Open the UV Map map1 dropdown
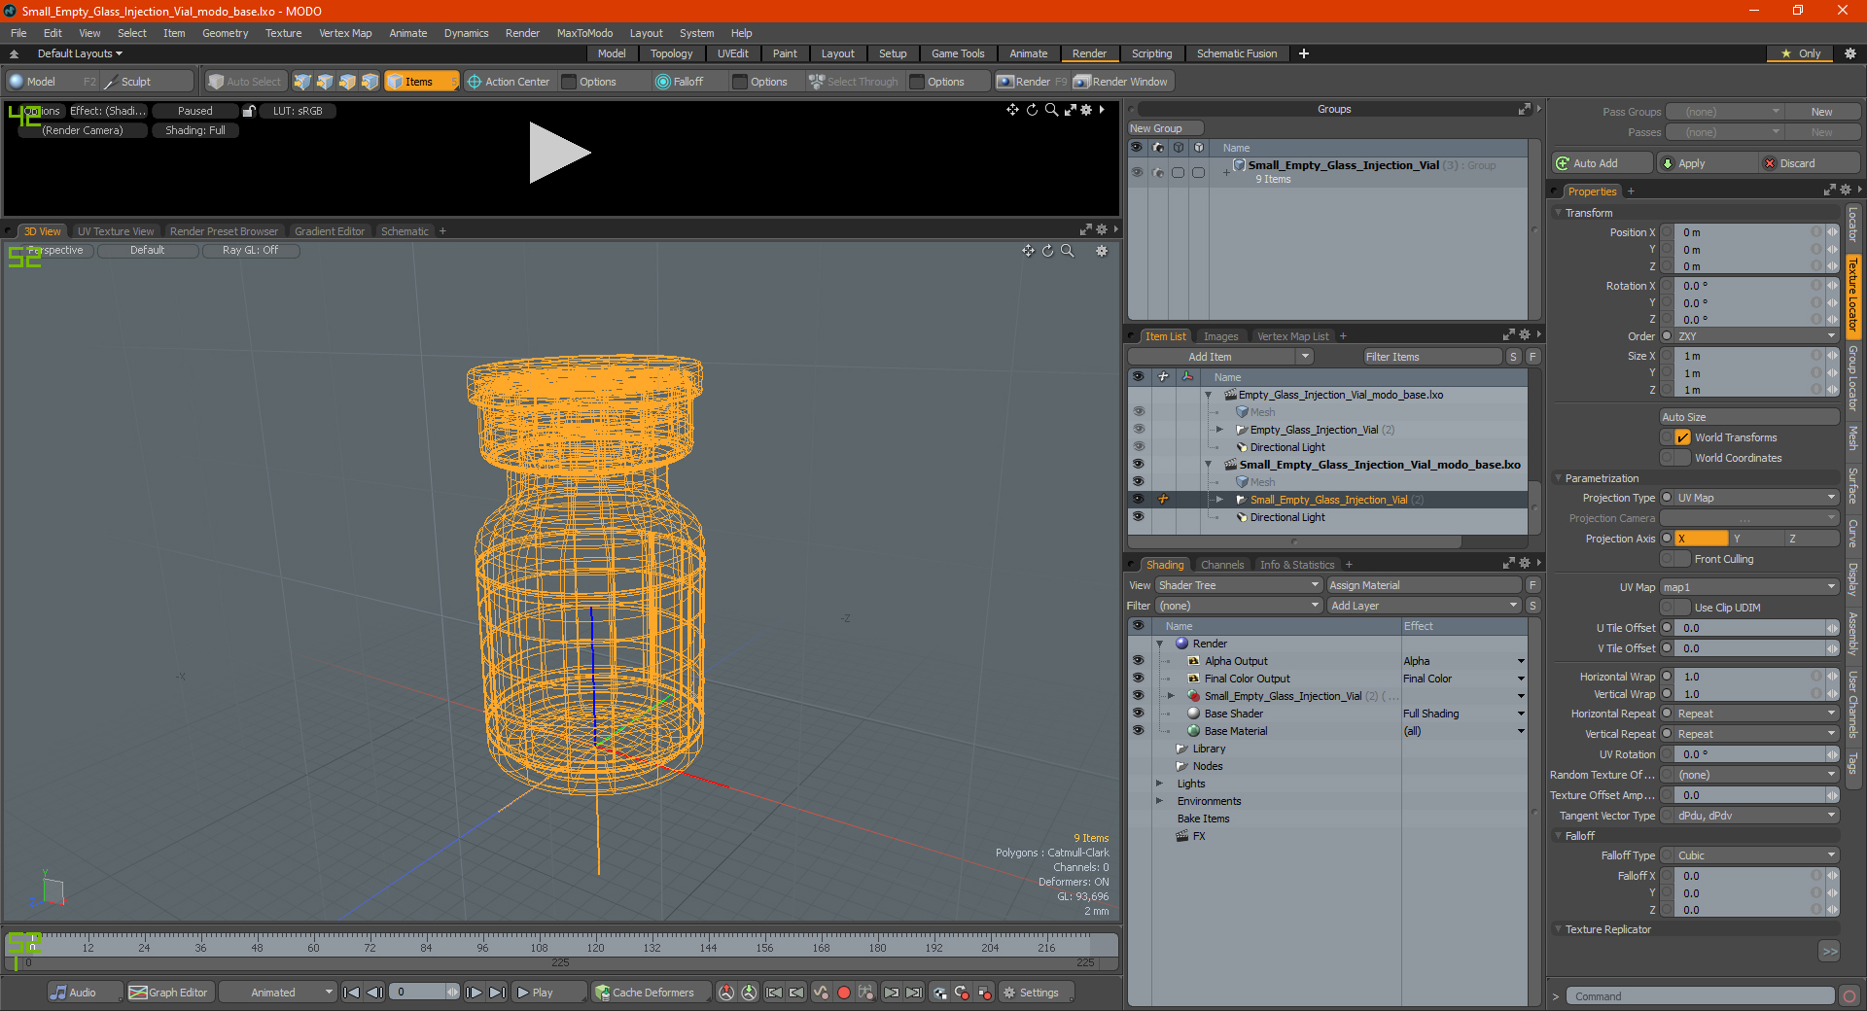1867x1011 pixels. [x=1748, y=587]
